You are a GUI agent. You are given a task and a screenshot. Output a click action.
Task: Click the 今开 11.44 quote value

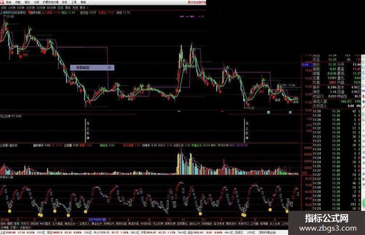point(357,64)
